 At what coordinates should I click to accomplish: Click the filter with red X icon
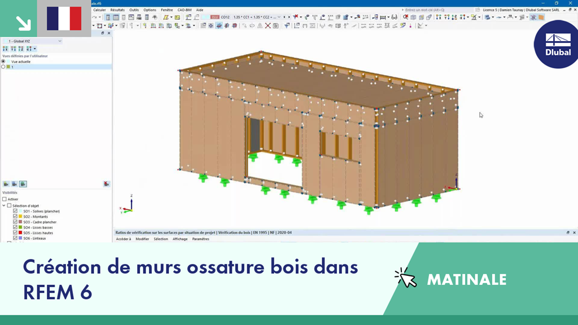[x=296, y=17]
